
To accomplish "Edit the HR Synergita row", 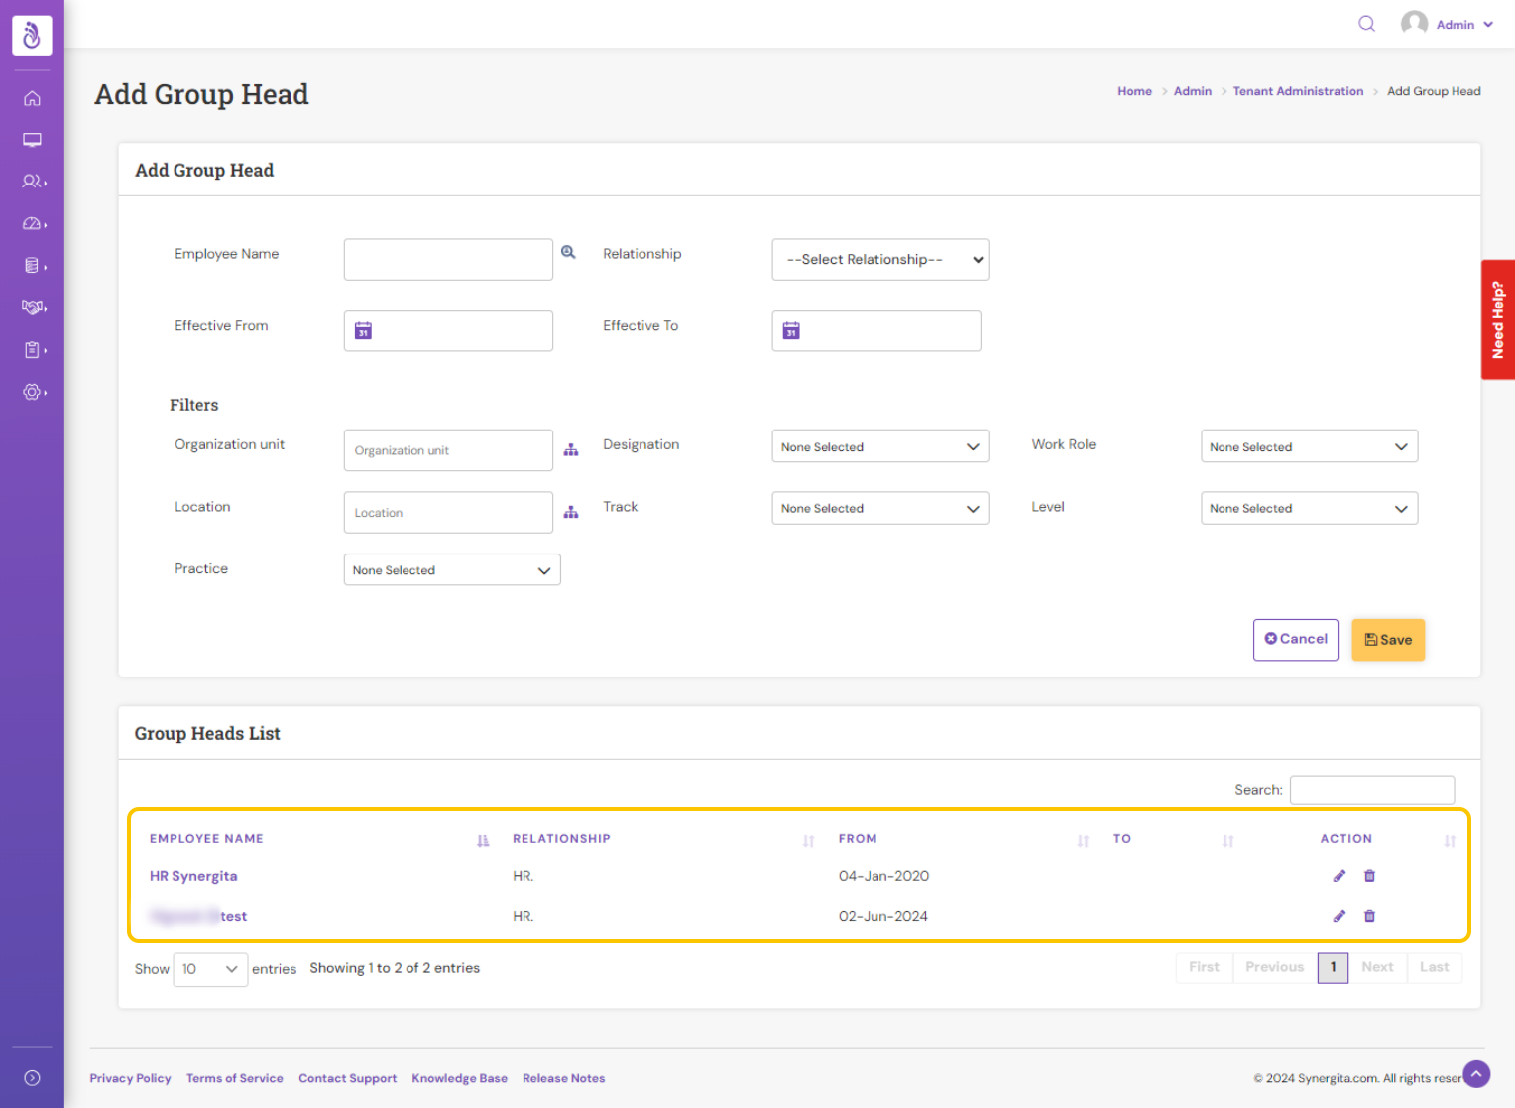I will 1340,876.
